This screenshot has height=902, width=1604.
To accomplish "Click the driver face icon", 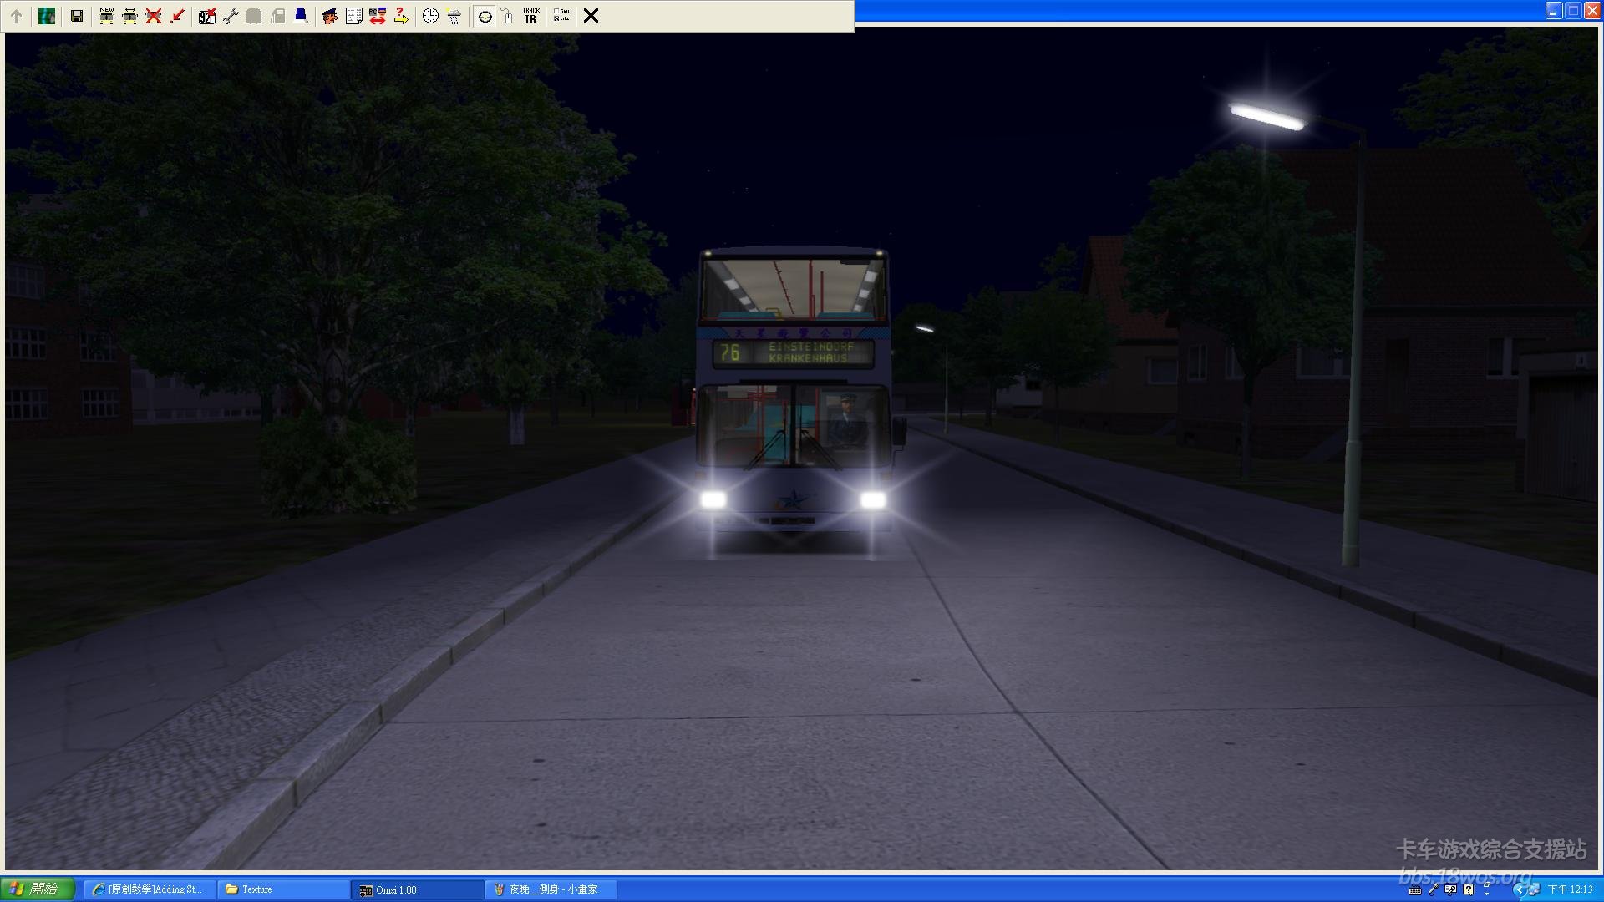I will (x=330, y=16).
